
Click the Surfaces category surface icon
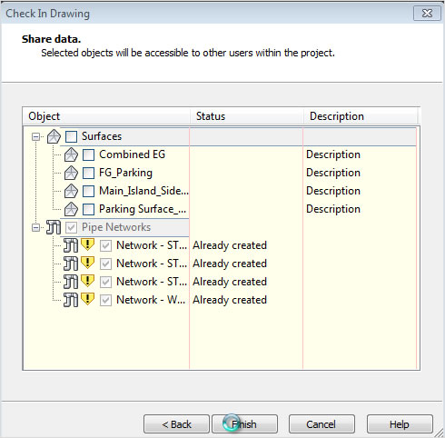pyautogui.click(x=54, y=136)
